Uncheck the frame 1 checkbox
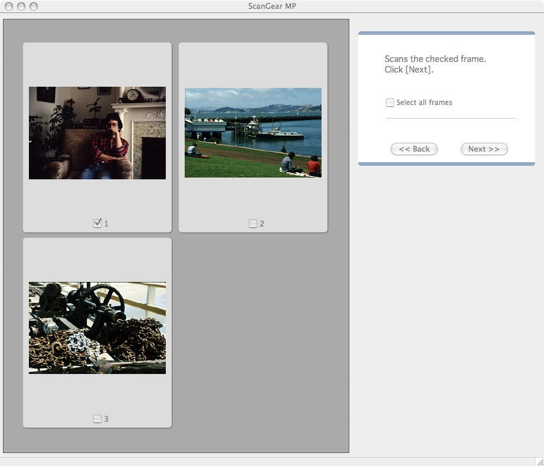 pyautogui.click(x=97, y=224)
